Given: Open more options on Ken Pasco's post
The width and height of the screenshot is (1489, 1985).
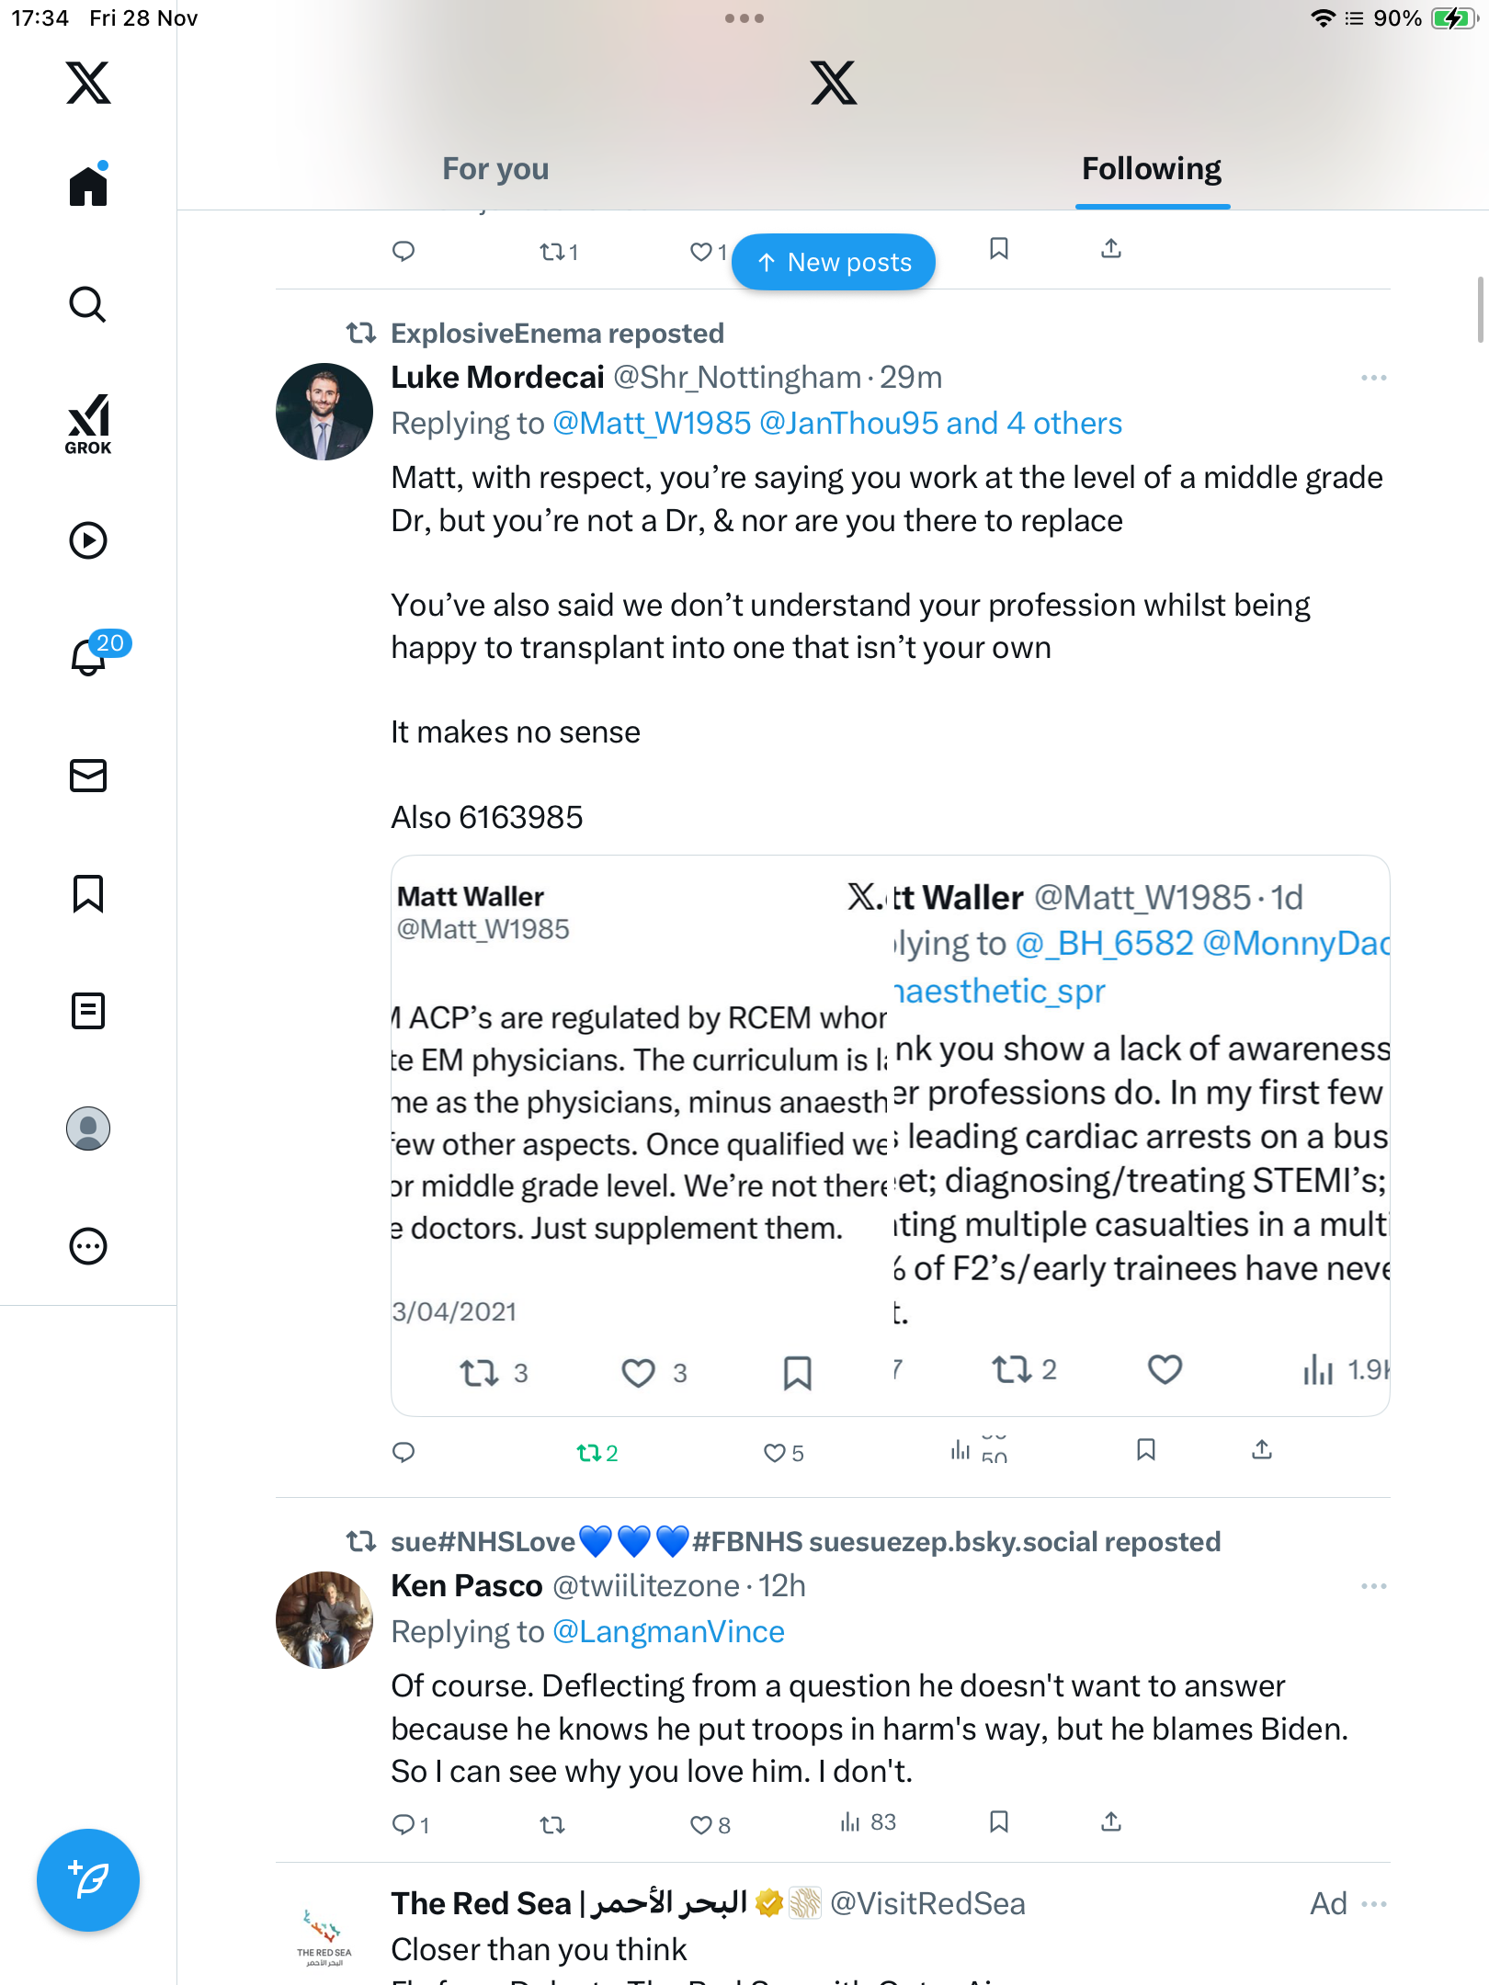Looking at the screenshot, I should point(1373,1586).
